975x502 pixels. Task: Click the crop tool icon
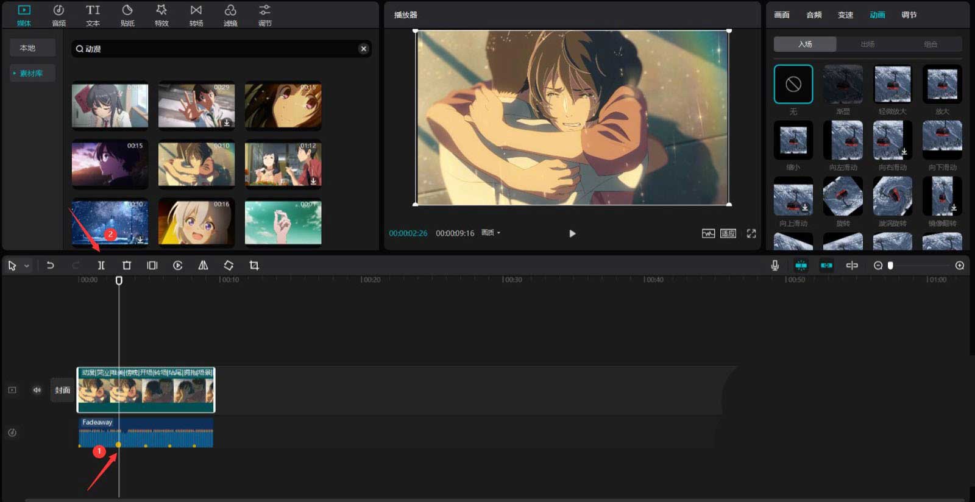tap(254, 266)
